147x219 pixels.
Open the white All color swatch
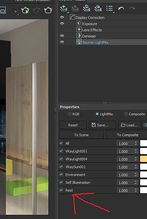[x=143, y=143]
